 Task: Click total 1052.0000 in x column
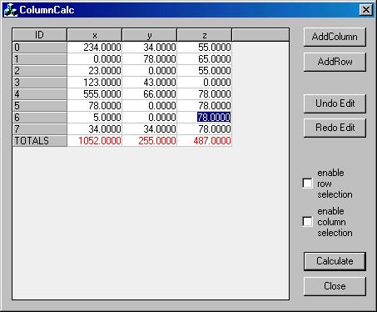click(94, 141)
